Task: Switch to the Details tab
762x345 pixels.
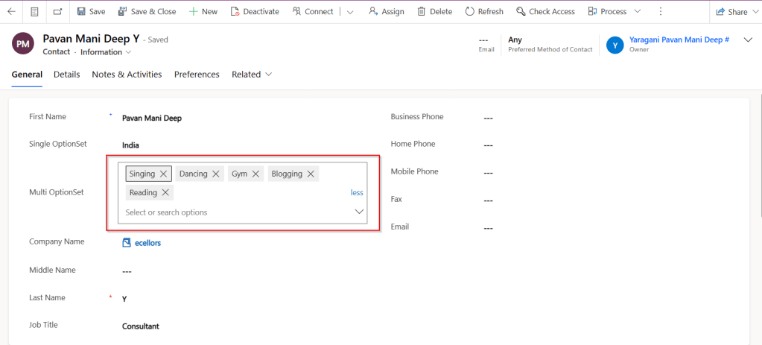Action: click(66, 75)
